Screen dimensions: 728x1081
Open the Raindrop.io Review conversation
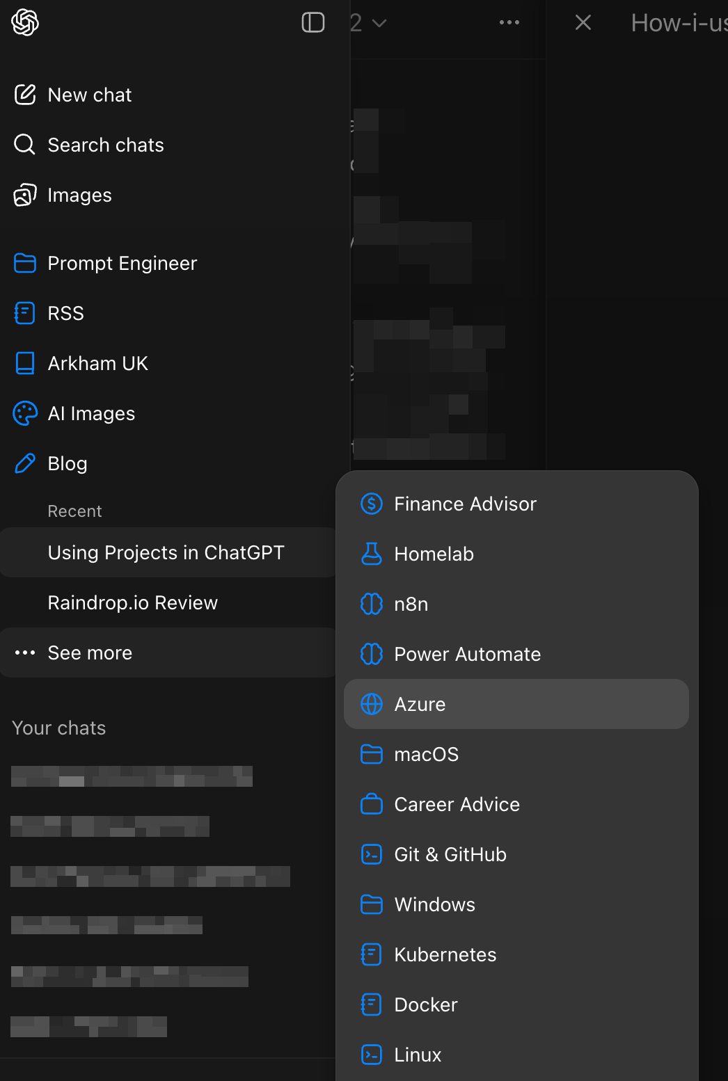pyautogui.click(x=132, y=602)
